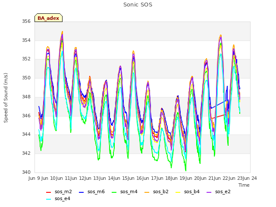Toggle the sos_m2 legend entry
Viewport: 276px width, 207px height.
tap(59, 191)
